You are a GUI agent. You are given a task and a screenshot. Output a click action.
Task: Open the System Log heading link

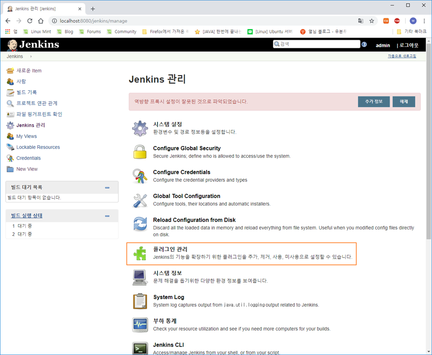168,297
